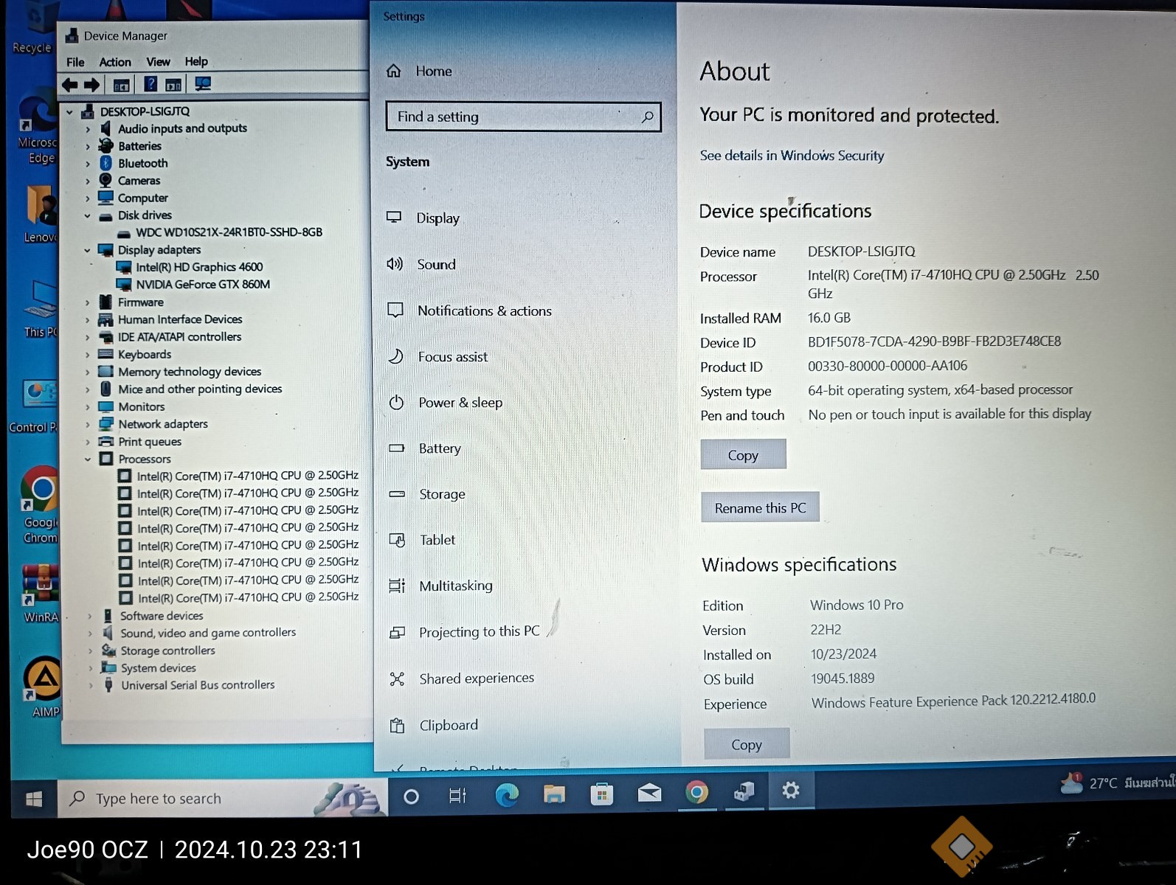This screenshot has height=885, width=1176.
Task: Collapse the Processors node
Action: (87, 459)
